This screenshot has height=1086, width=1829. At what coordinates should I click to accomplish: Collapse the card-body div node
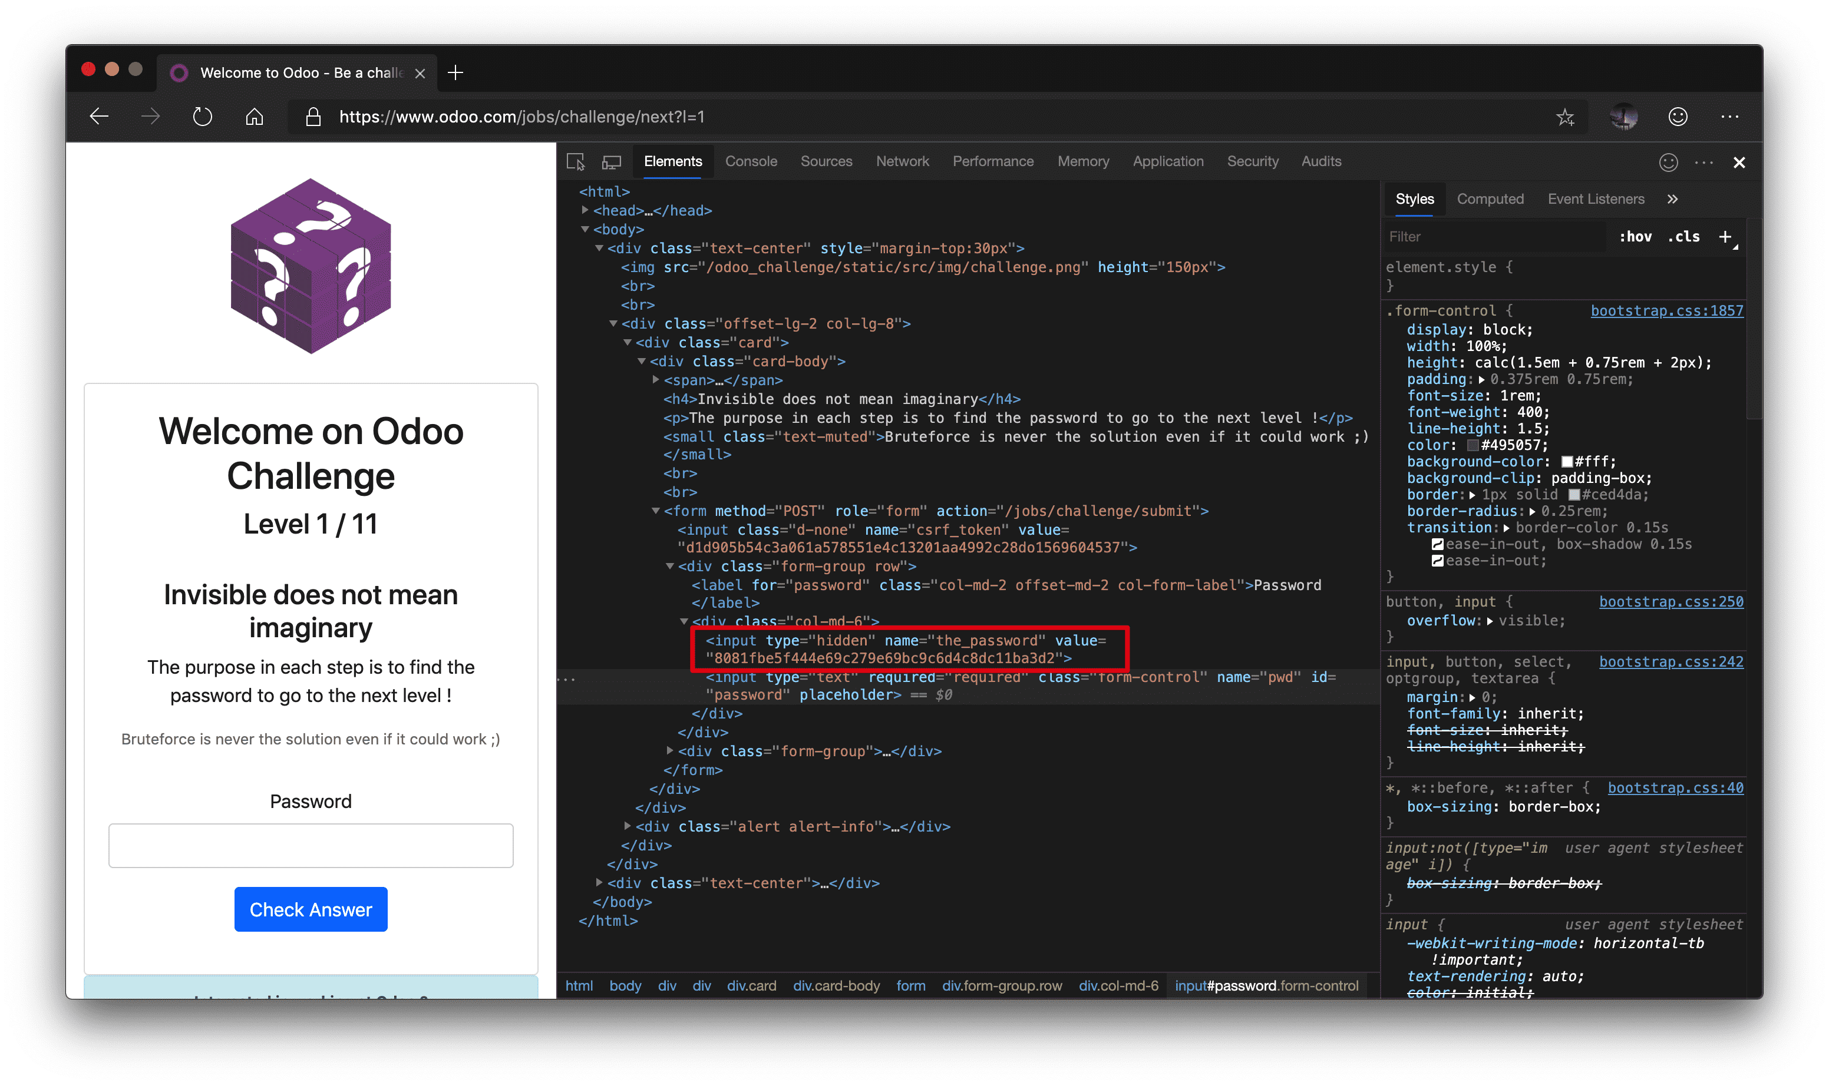pyautogui.click(x=642, y=362)
